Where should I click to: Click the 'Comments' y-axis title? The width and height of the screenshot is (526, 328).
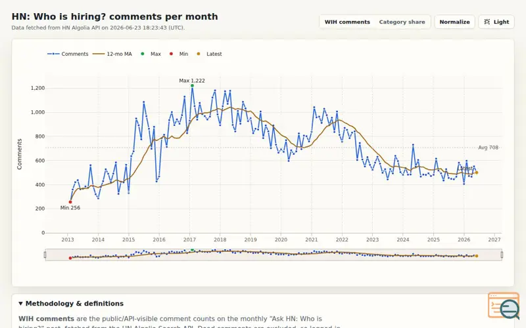[x=20, y=154]
